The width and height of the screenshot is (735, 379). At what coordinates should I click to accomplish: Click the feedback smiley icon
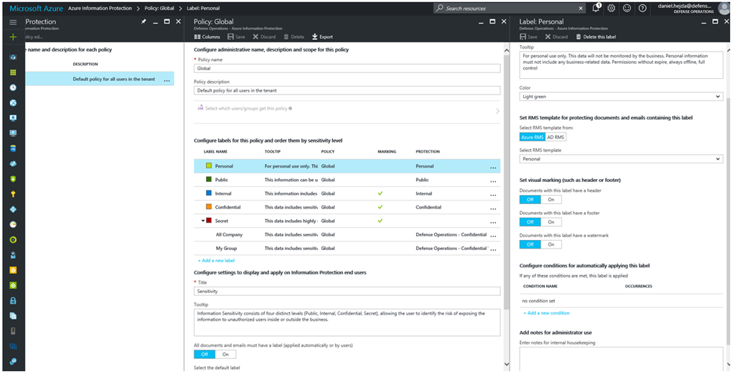click(627, 8)
